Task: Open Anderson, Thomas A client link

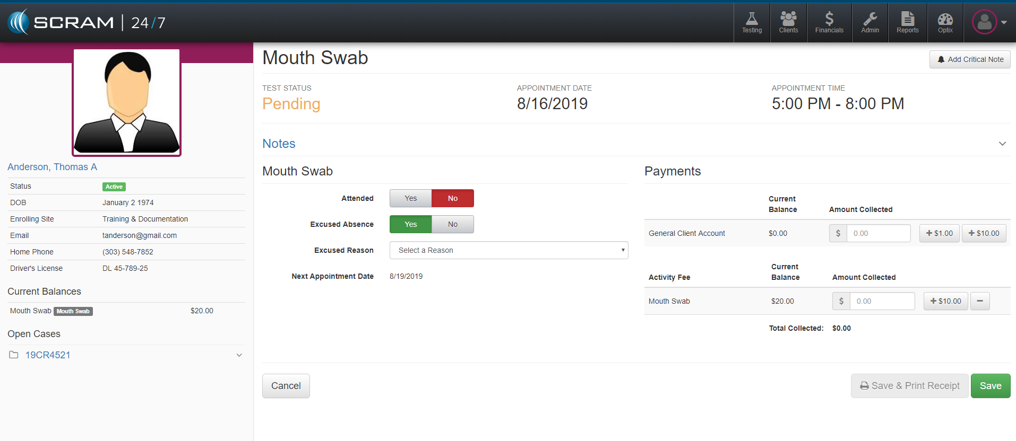Action: tap(52, 167)
